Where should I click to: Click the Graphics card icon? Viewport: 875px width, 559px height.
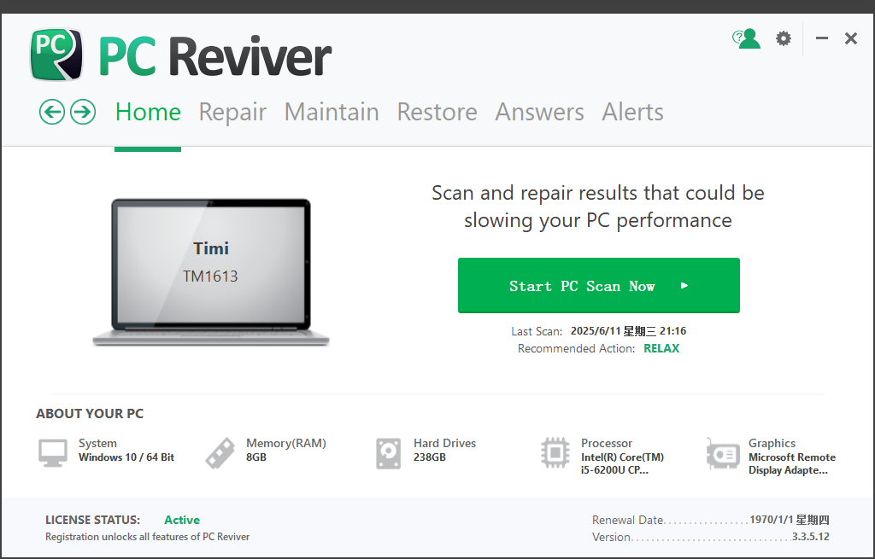(x=723, y=454)
